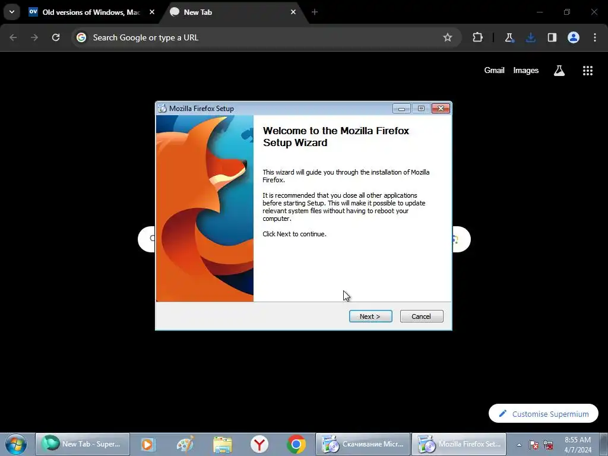Switch to Скачивание Micr... taskbar window
This screenshot has height=456, width=608.
(x=363, y=444)
